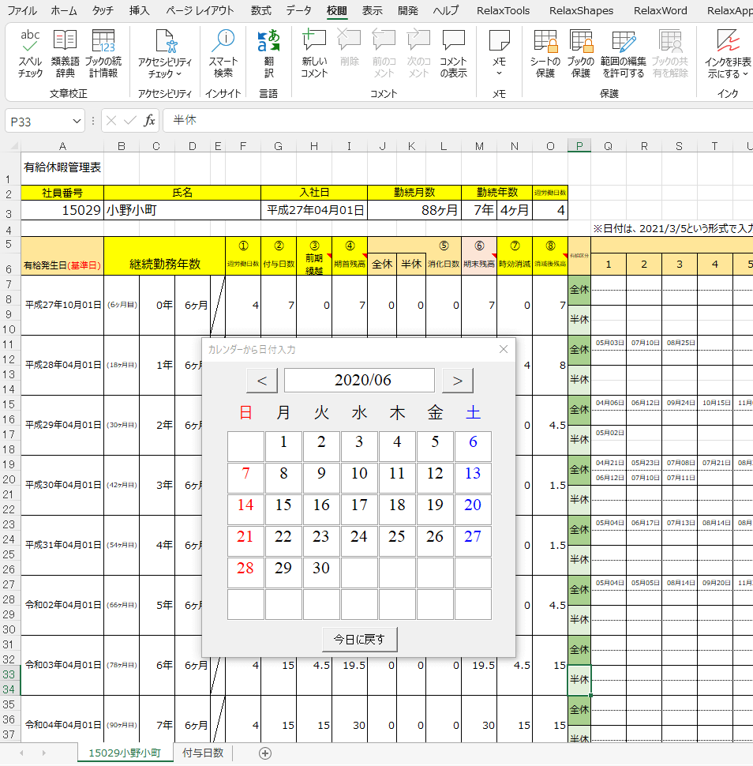Open スマート検索 smart lookup
Screen dimensions: 753x766
pos(223,53)
